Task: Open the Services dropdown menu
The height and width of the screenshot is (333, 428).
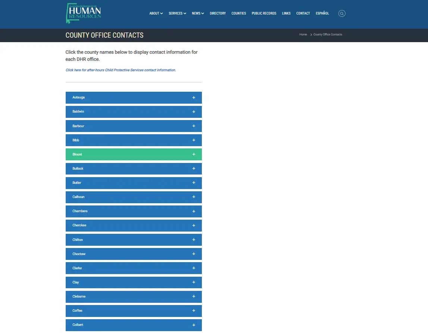Action: point(177,13)
